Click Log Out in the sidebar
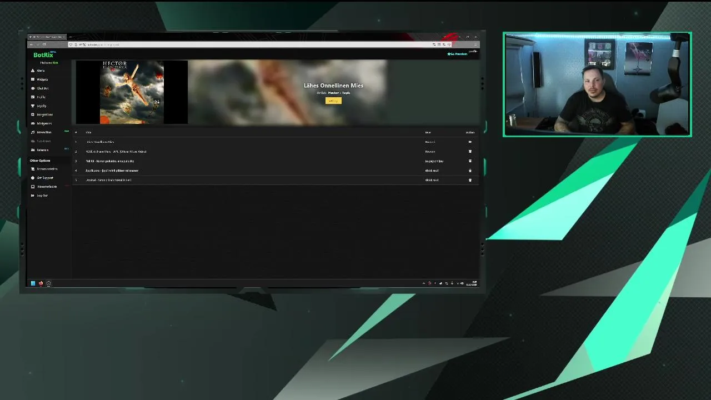 pyautogui.click(x=41, y=196)
